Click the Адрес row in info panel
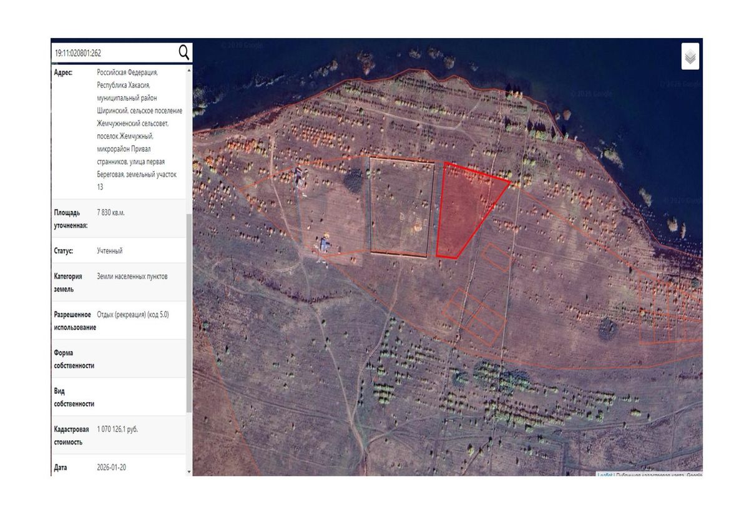Viewport: 749px width, 530px height. pyautogui.click(x=119, y=130)
